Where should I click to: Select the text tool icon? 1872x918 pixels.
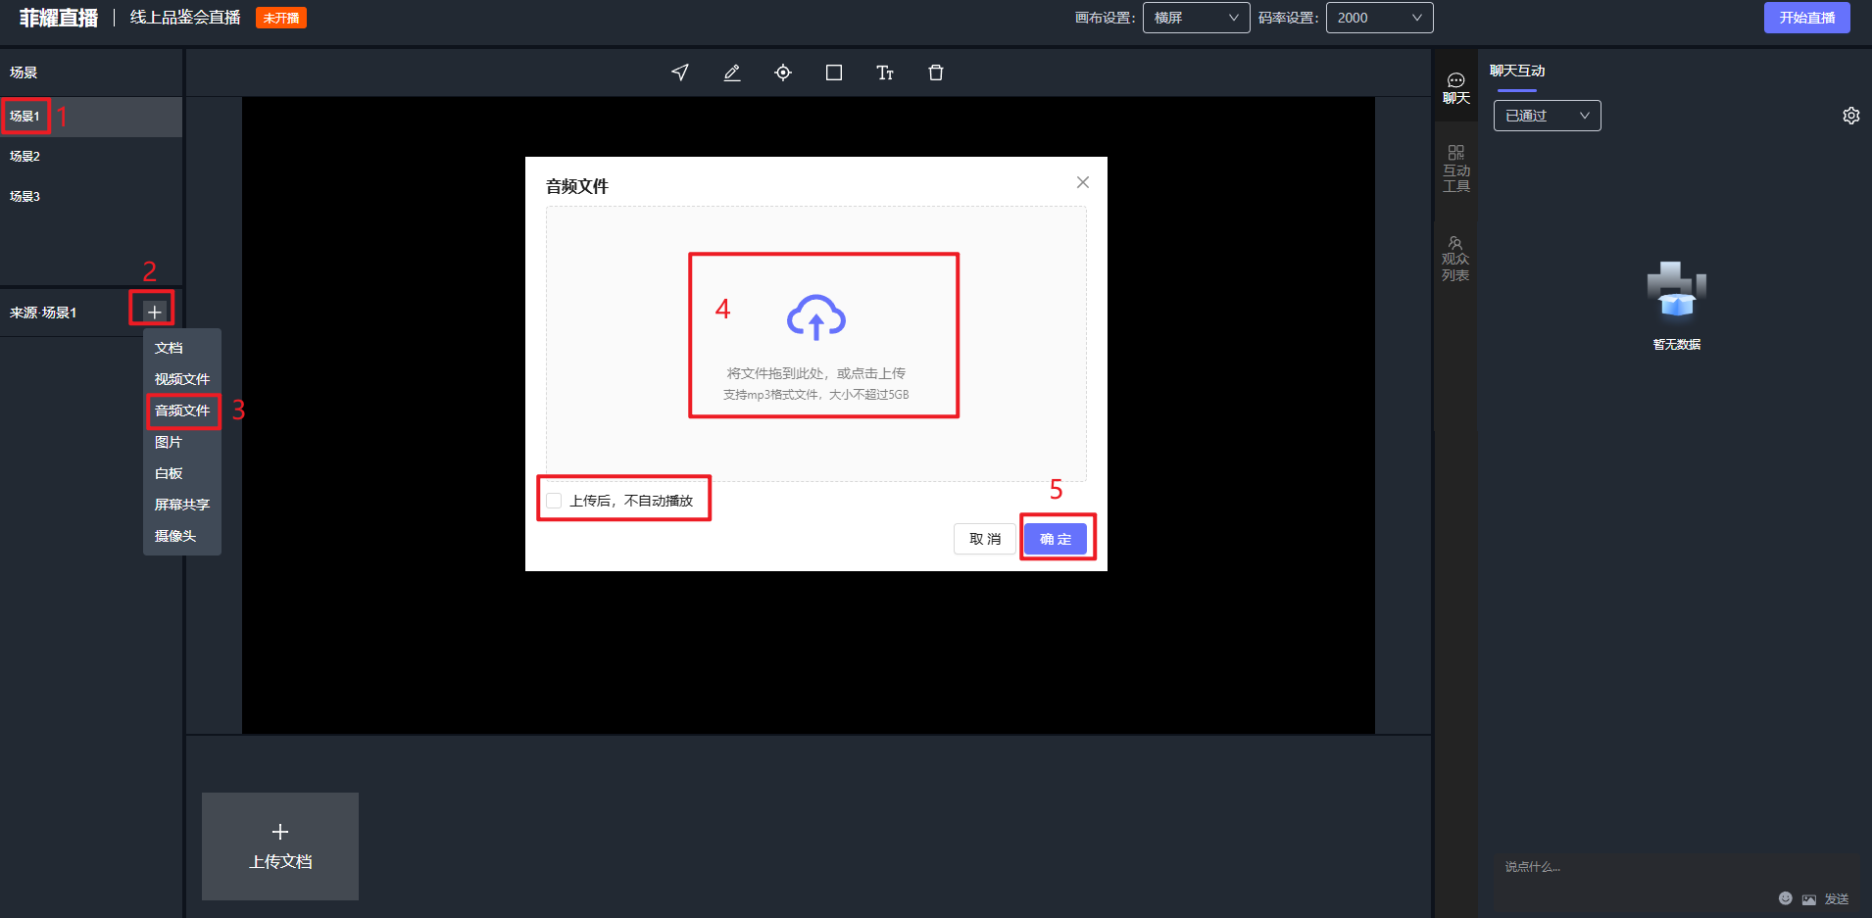pos(885,72)
